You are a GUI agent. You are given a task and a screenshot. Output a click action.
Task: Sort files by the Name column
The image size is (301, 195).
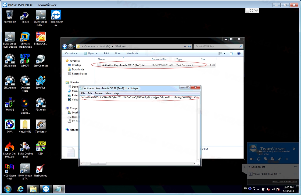point(101,59)
